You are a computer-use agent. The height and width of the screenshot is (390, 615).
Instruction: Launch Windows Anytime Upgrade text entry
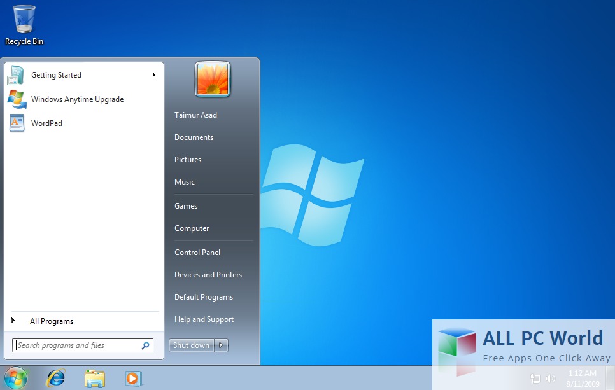pyautogui.click(x=77, y=99)
